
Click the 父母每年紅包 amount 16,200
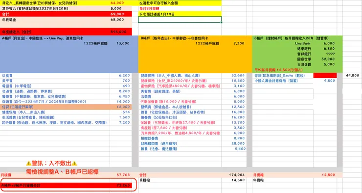238,117
